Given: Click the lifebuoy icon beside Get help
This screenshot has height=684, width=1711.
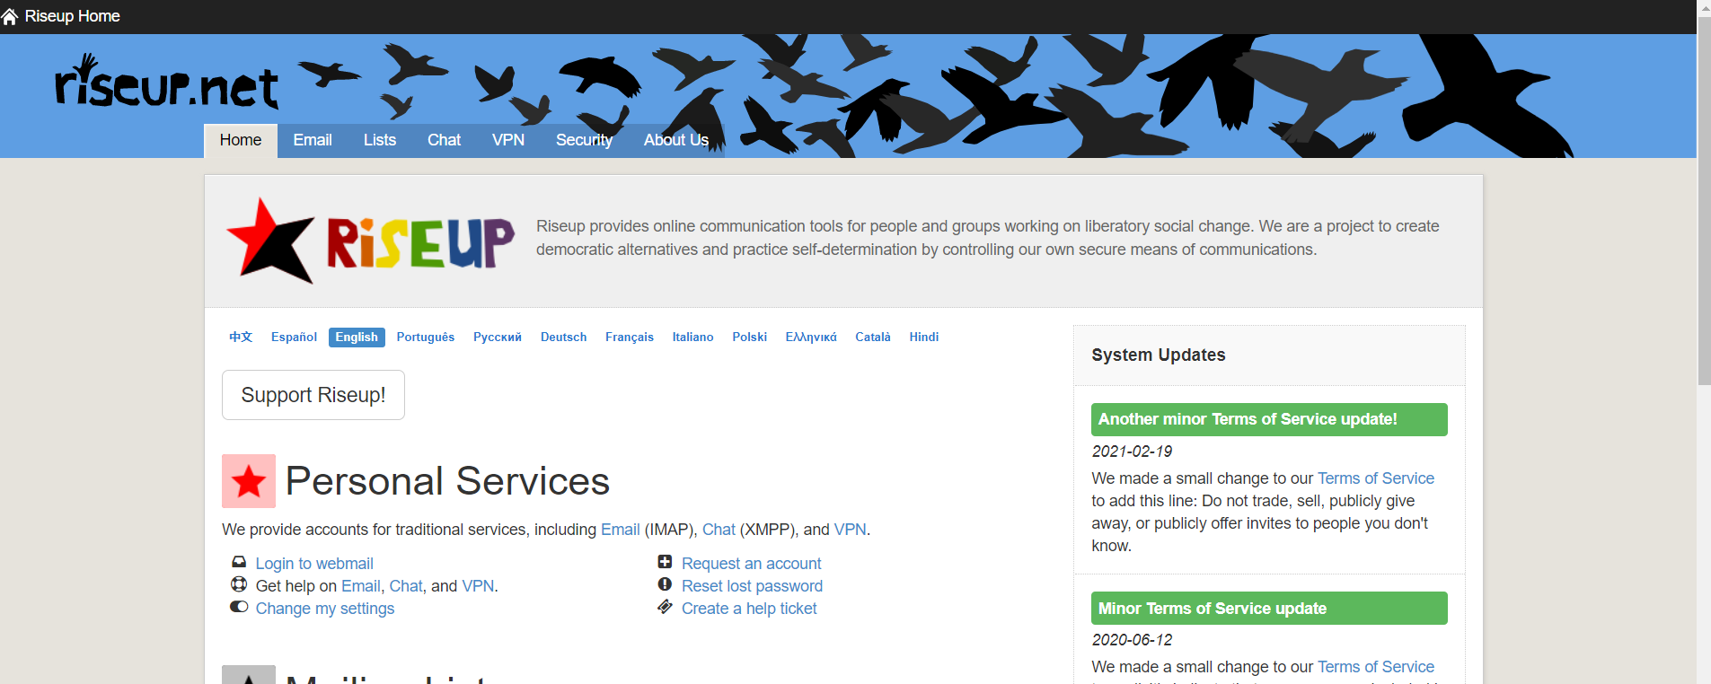Looking at the screenshot, I should pyautogui.click(x=239, y=584).
